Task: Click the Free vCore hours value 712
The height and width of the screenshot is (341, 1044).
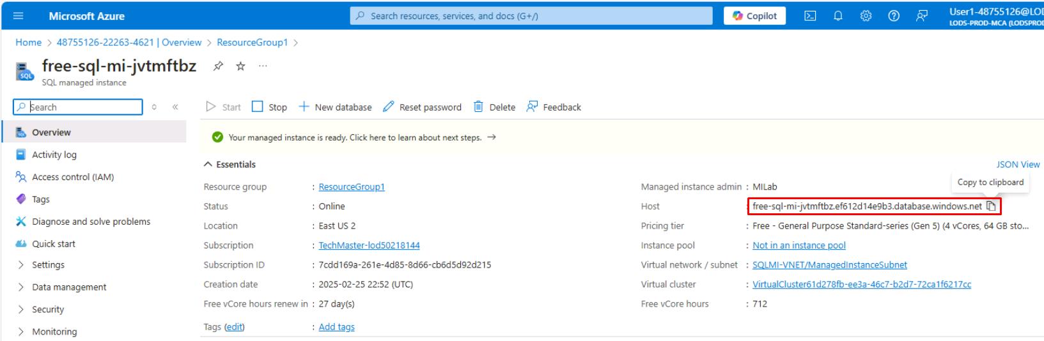Action: (760, 304)
